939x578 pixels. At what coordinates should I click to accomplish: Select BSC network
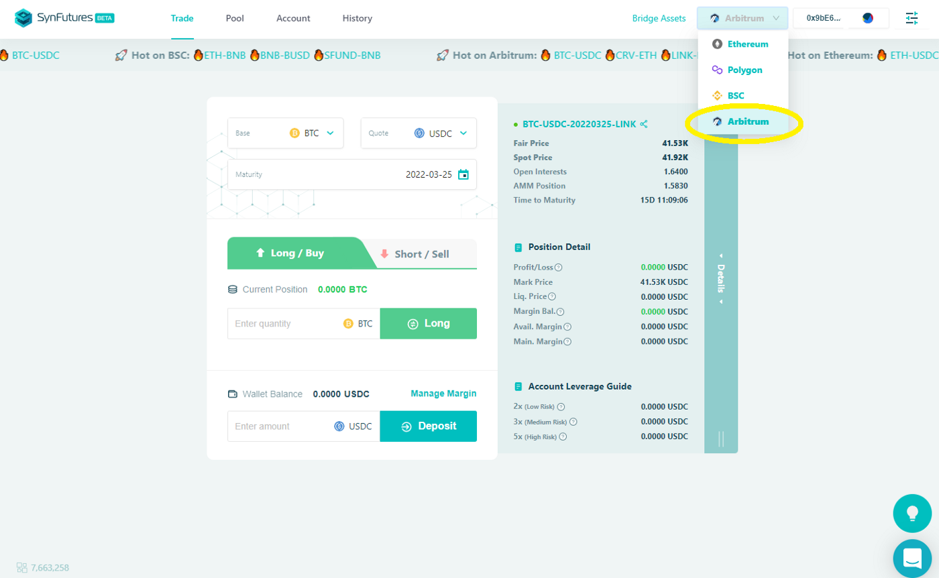[743, 96]
